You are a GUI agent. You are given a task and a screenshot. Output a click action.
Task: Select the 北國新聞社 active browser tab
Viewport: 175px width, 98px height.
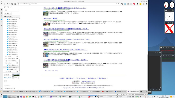coord(133,91)
